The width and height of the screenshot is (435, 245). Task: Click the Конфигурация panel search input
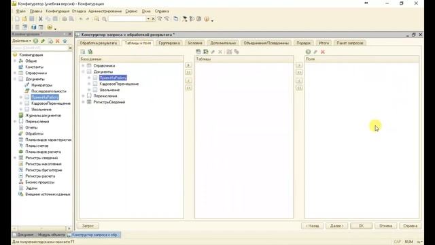(39, 48)
